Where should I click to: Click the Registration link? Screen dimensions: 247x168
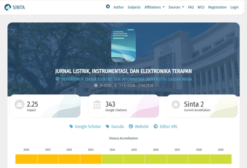(x=217, y=7)
